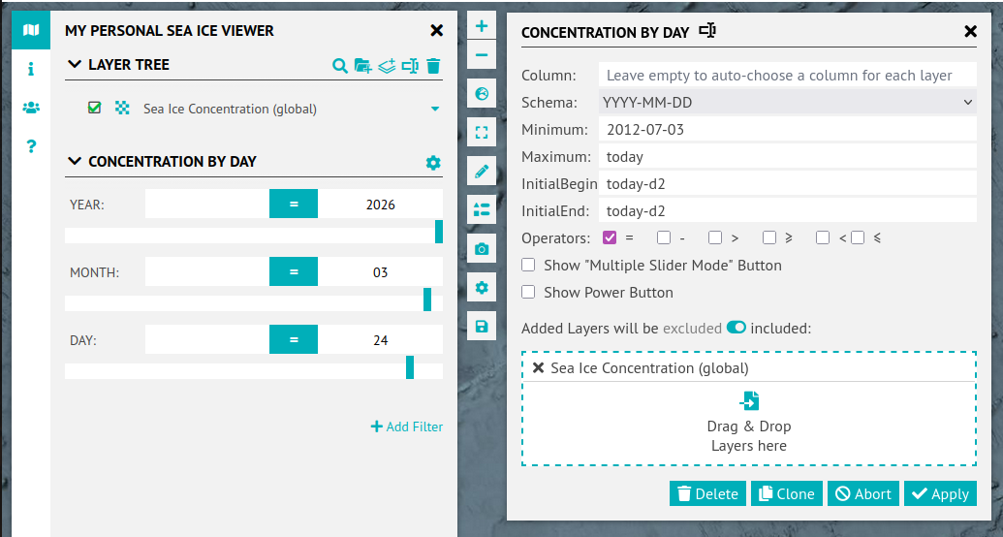The height and width of the screenshot is (537, 1003).
Task: Enable the less-or-equal operator checkbox
Action: click(x=858, y=237)
